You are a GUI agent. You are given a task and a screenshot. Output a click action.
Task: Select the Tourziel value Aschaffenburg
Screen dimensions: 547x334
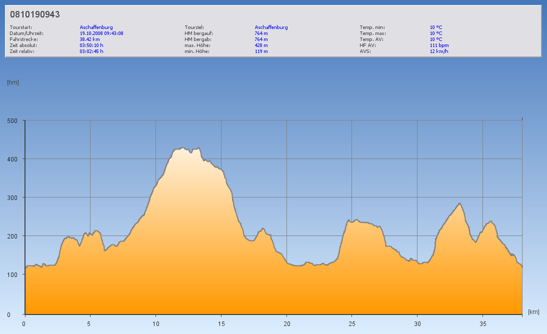point(271,27)
